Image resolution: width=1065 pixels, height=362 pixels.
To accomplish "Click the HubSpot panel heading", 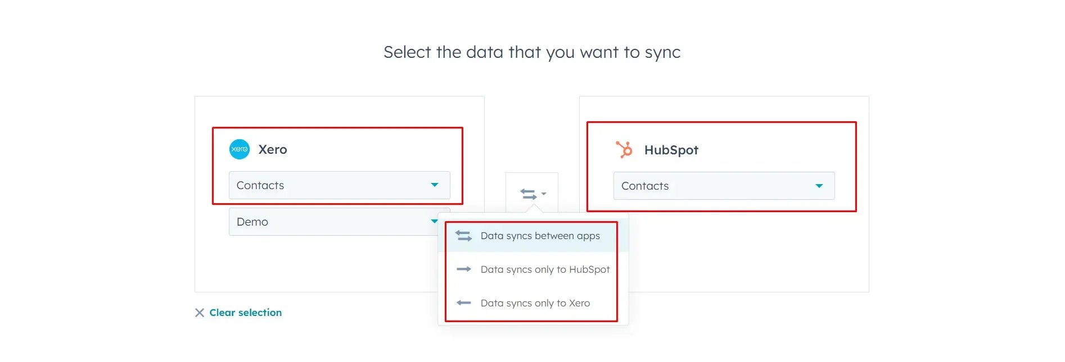I will tap(671, 149).
